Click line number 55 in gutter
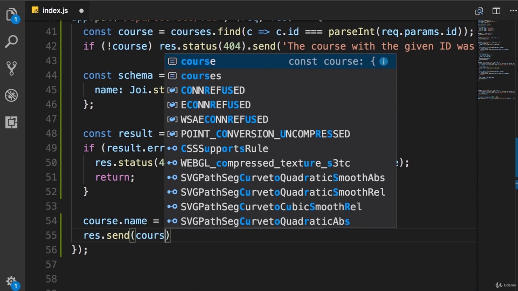 [x=51, y=236]
